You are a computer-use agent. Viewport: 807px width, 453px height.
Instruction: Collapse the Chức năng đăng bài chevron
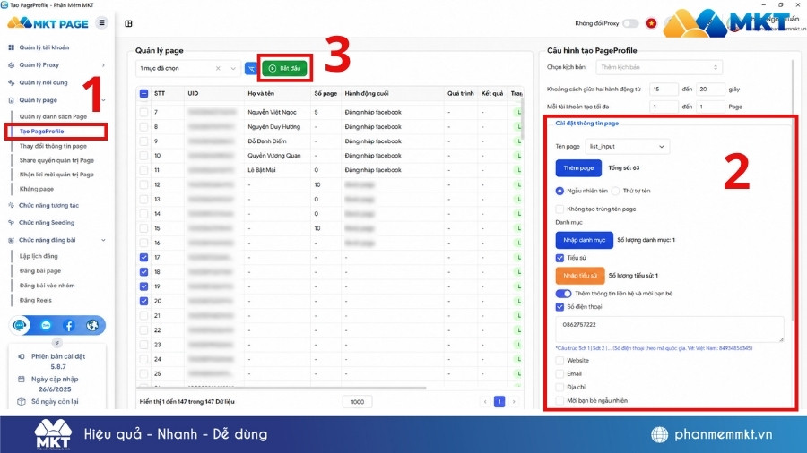point(103,240)
